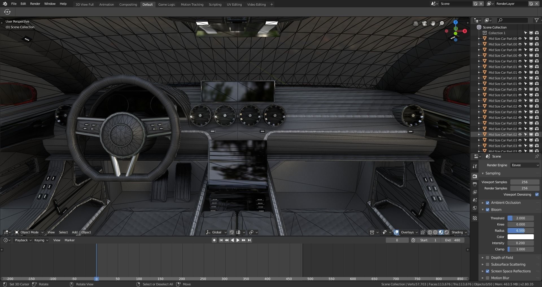Play animation forward
Image resolution: width=542 pixels, height=287 pixels.
tap(238, 240)
